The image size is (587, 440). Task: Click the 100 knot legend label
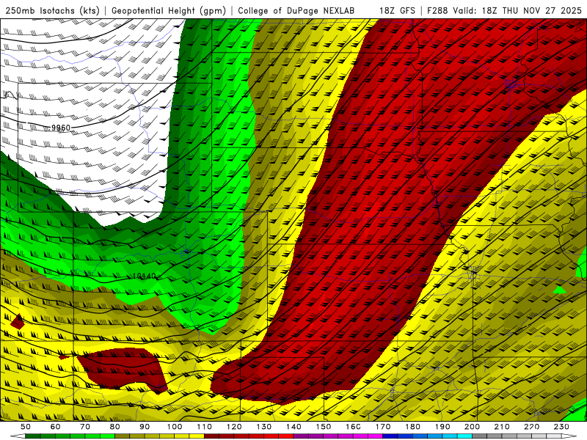(175, 427)
